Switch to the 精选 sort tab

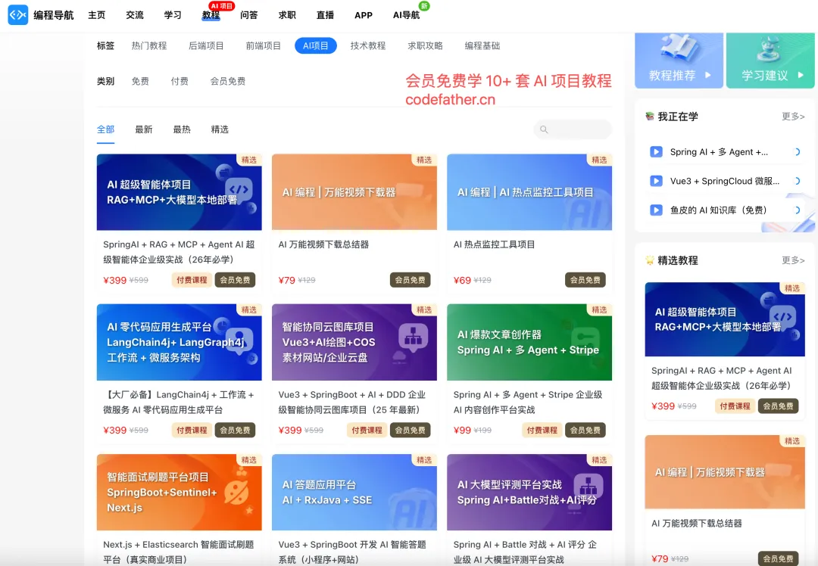click(x=220, y=129)
